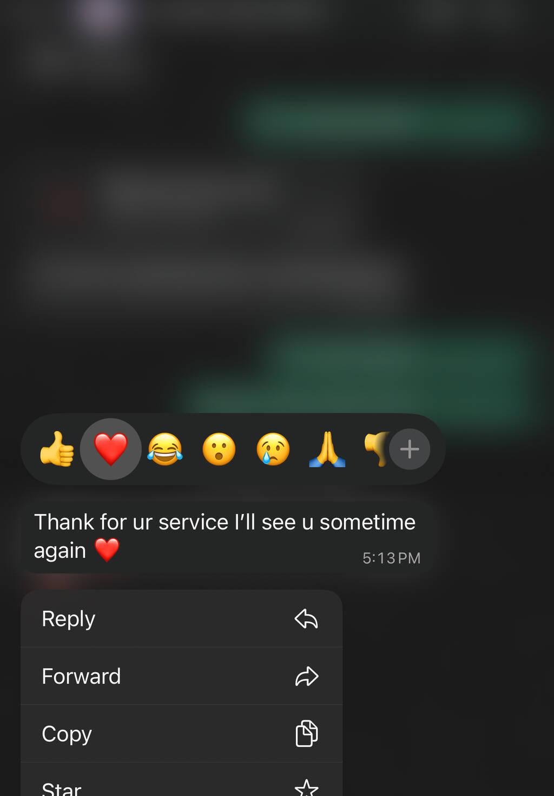Viewport: 554px width, 796px height.
Task: Select the Copy label in menu
Action: click(x=67, y=734)
